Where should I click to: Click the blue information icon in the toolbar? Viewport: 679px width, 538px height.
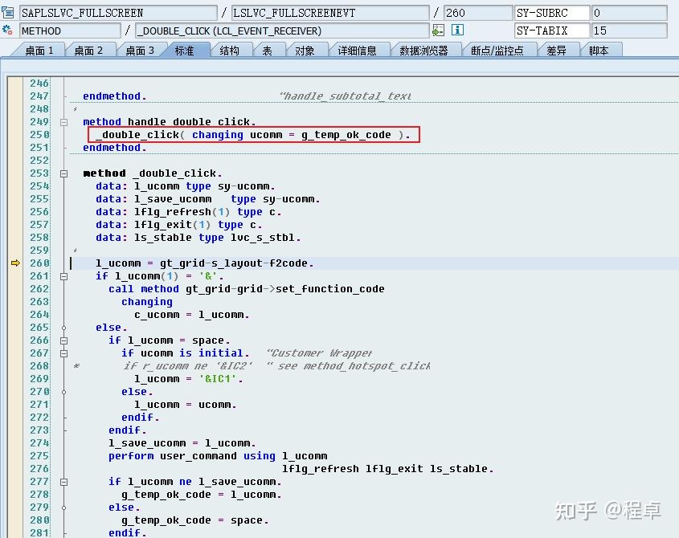[x=457, y=30]
